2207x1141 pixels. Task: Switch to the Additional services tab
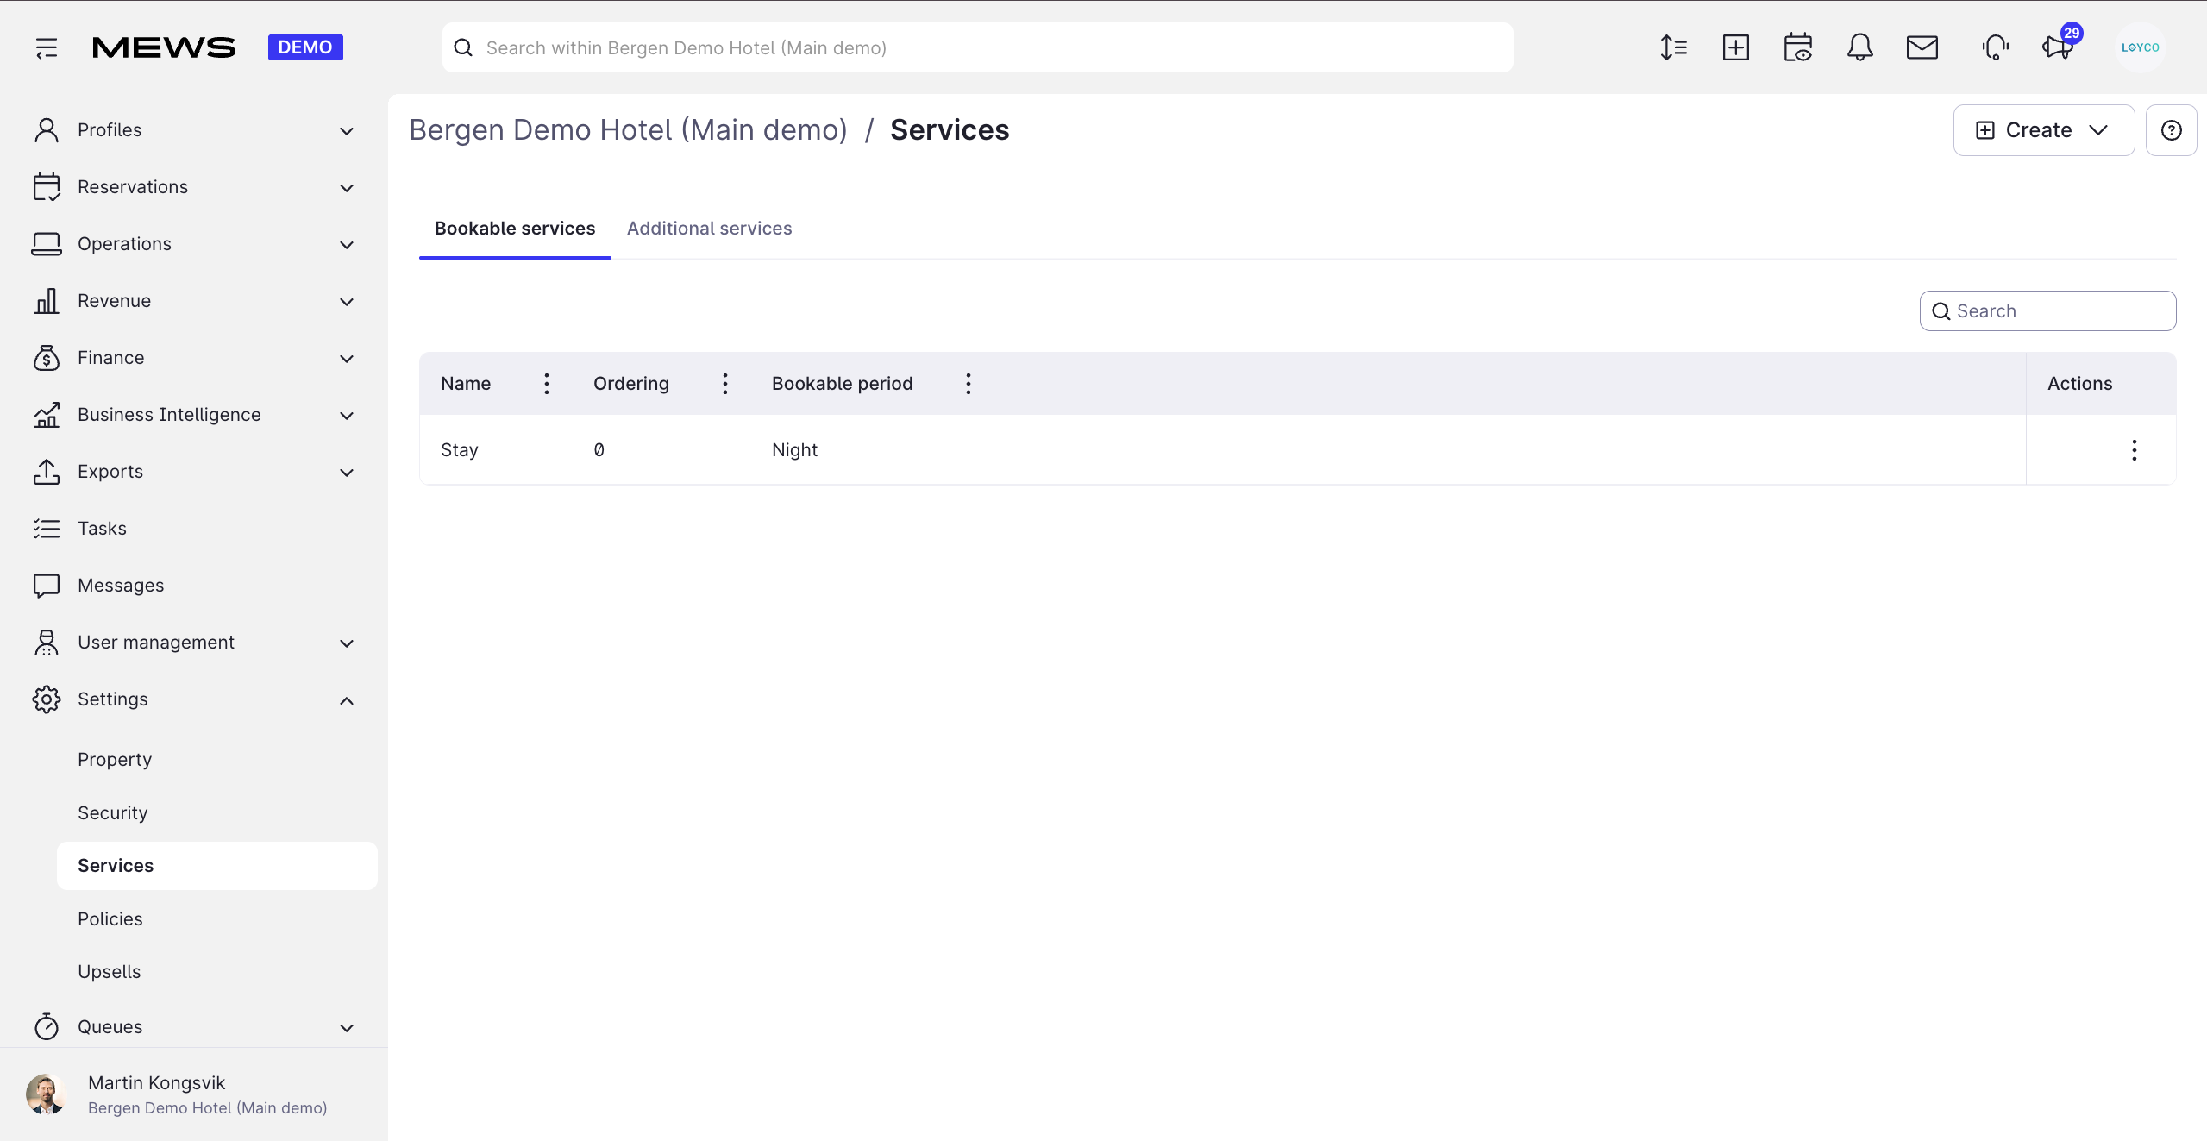coord(709,229)
